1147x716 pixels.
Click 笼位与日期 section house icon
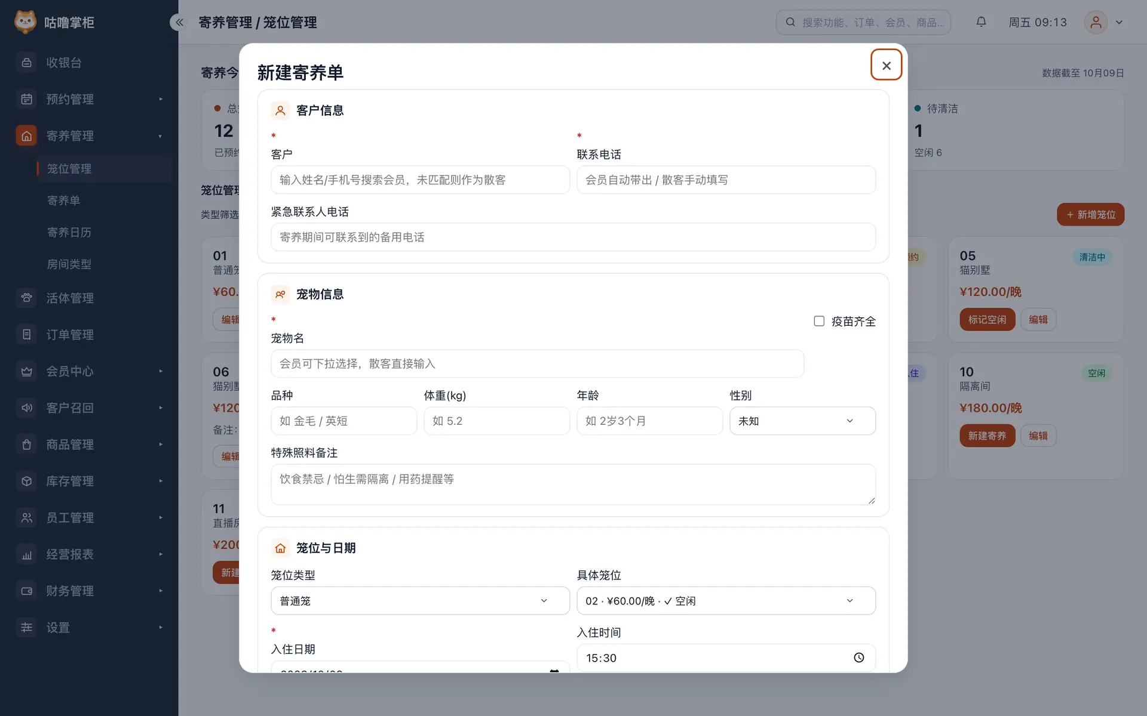coord(280,548)
